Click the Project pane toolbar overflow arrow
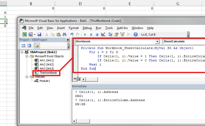205x126 pixels. [68, 46]
